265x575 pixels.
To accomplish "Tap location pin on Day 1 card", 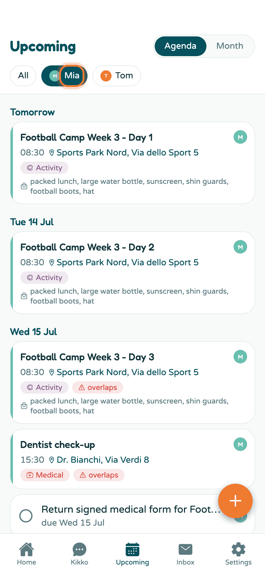I will (x=52, y=153).
